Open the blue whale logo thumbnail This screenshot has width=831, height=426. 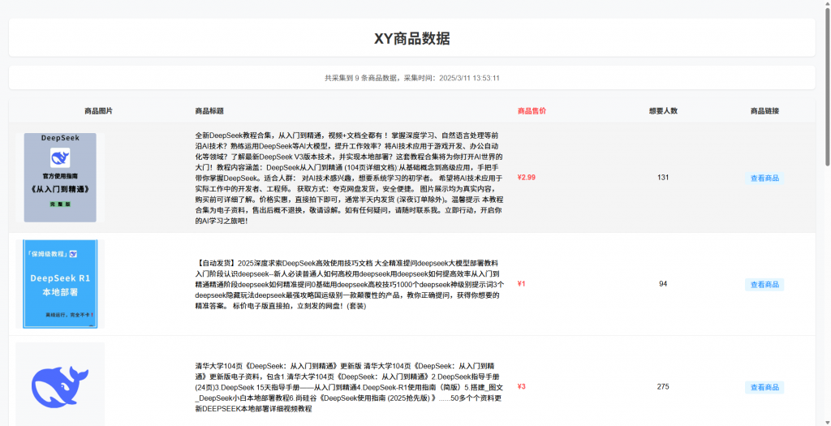point(60,384)
